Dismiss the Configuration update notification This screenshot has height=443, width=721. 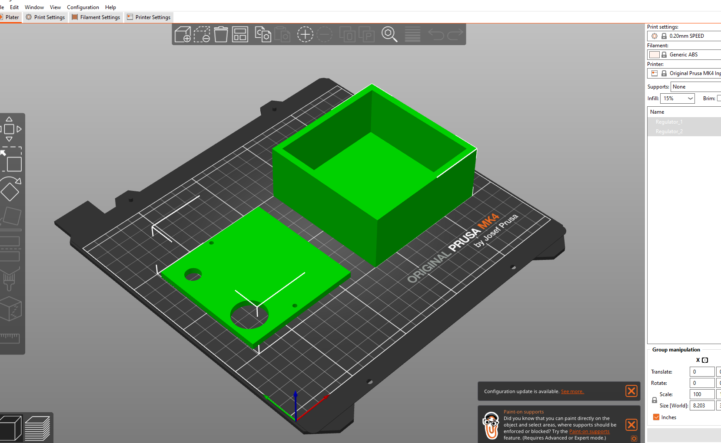(x=631, y=391)
